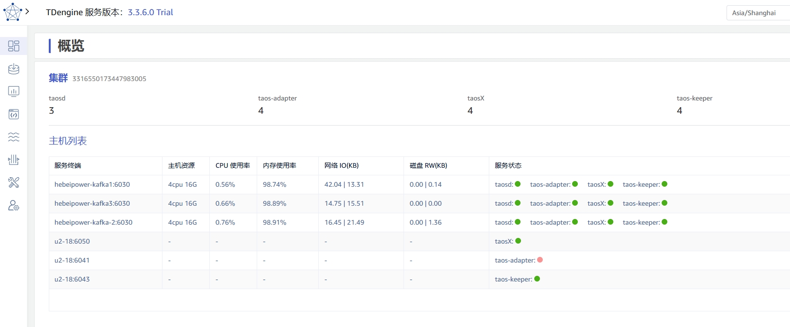Viewport: 790px width, 327px height.
Task: Open the data subscription icon in sidebar
Action: point(14,160)
